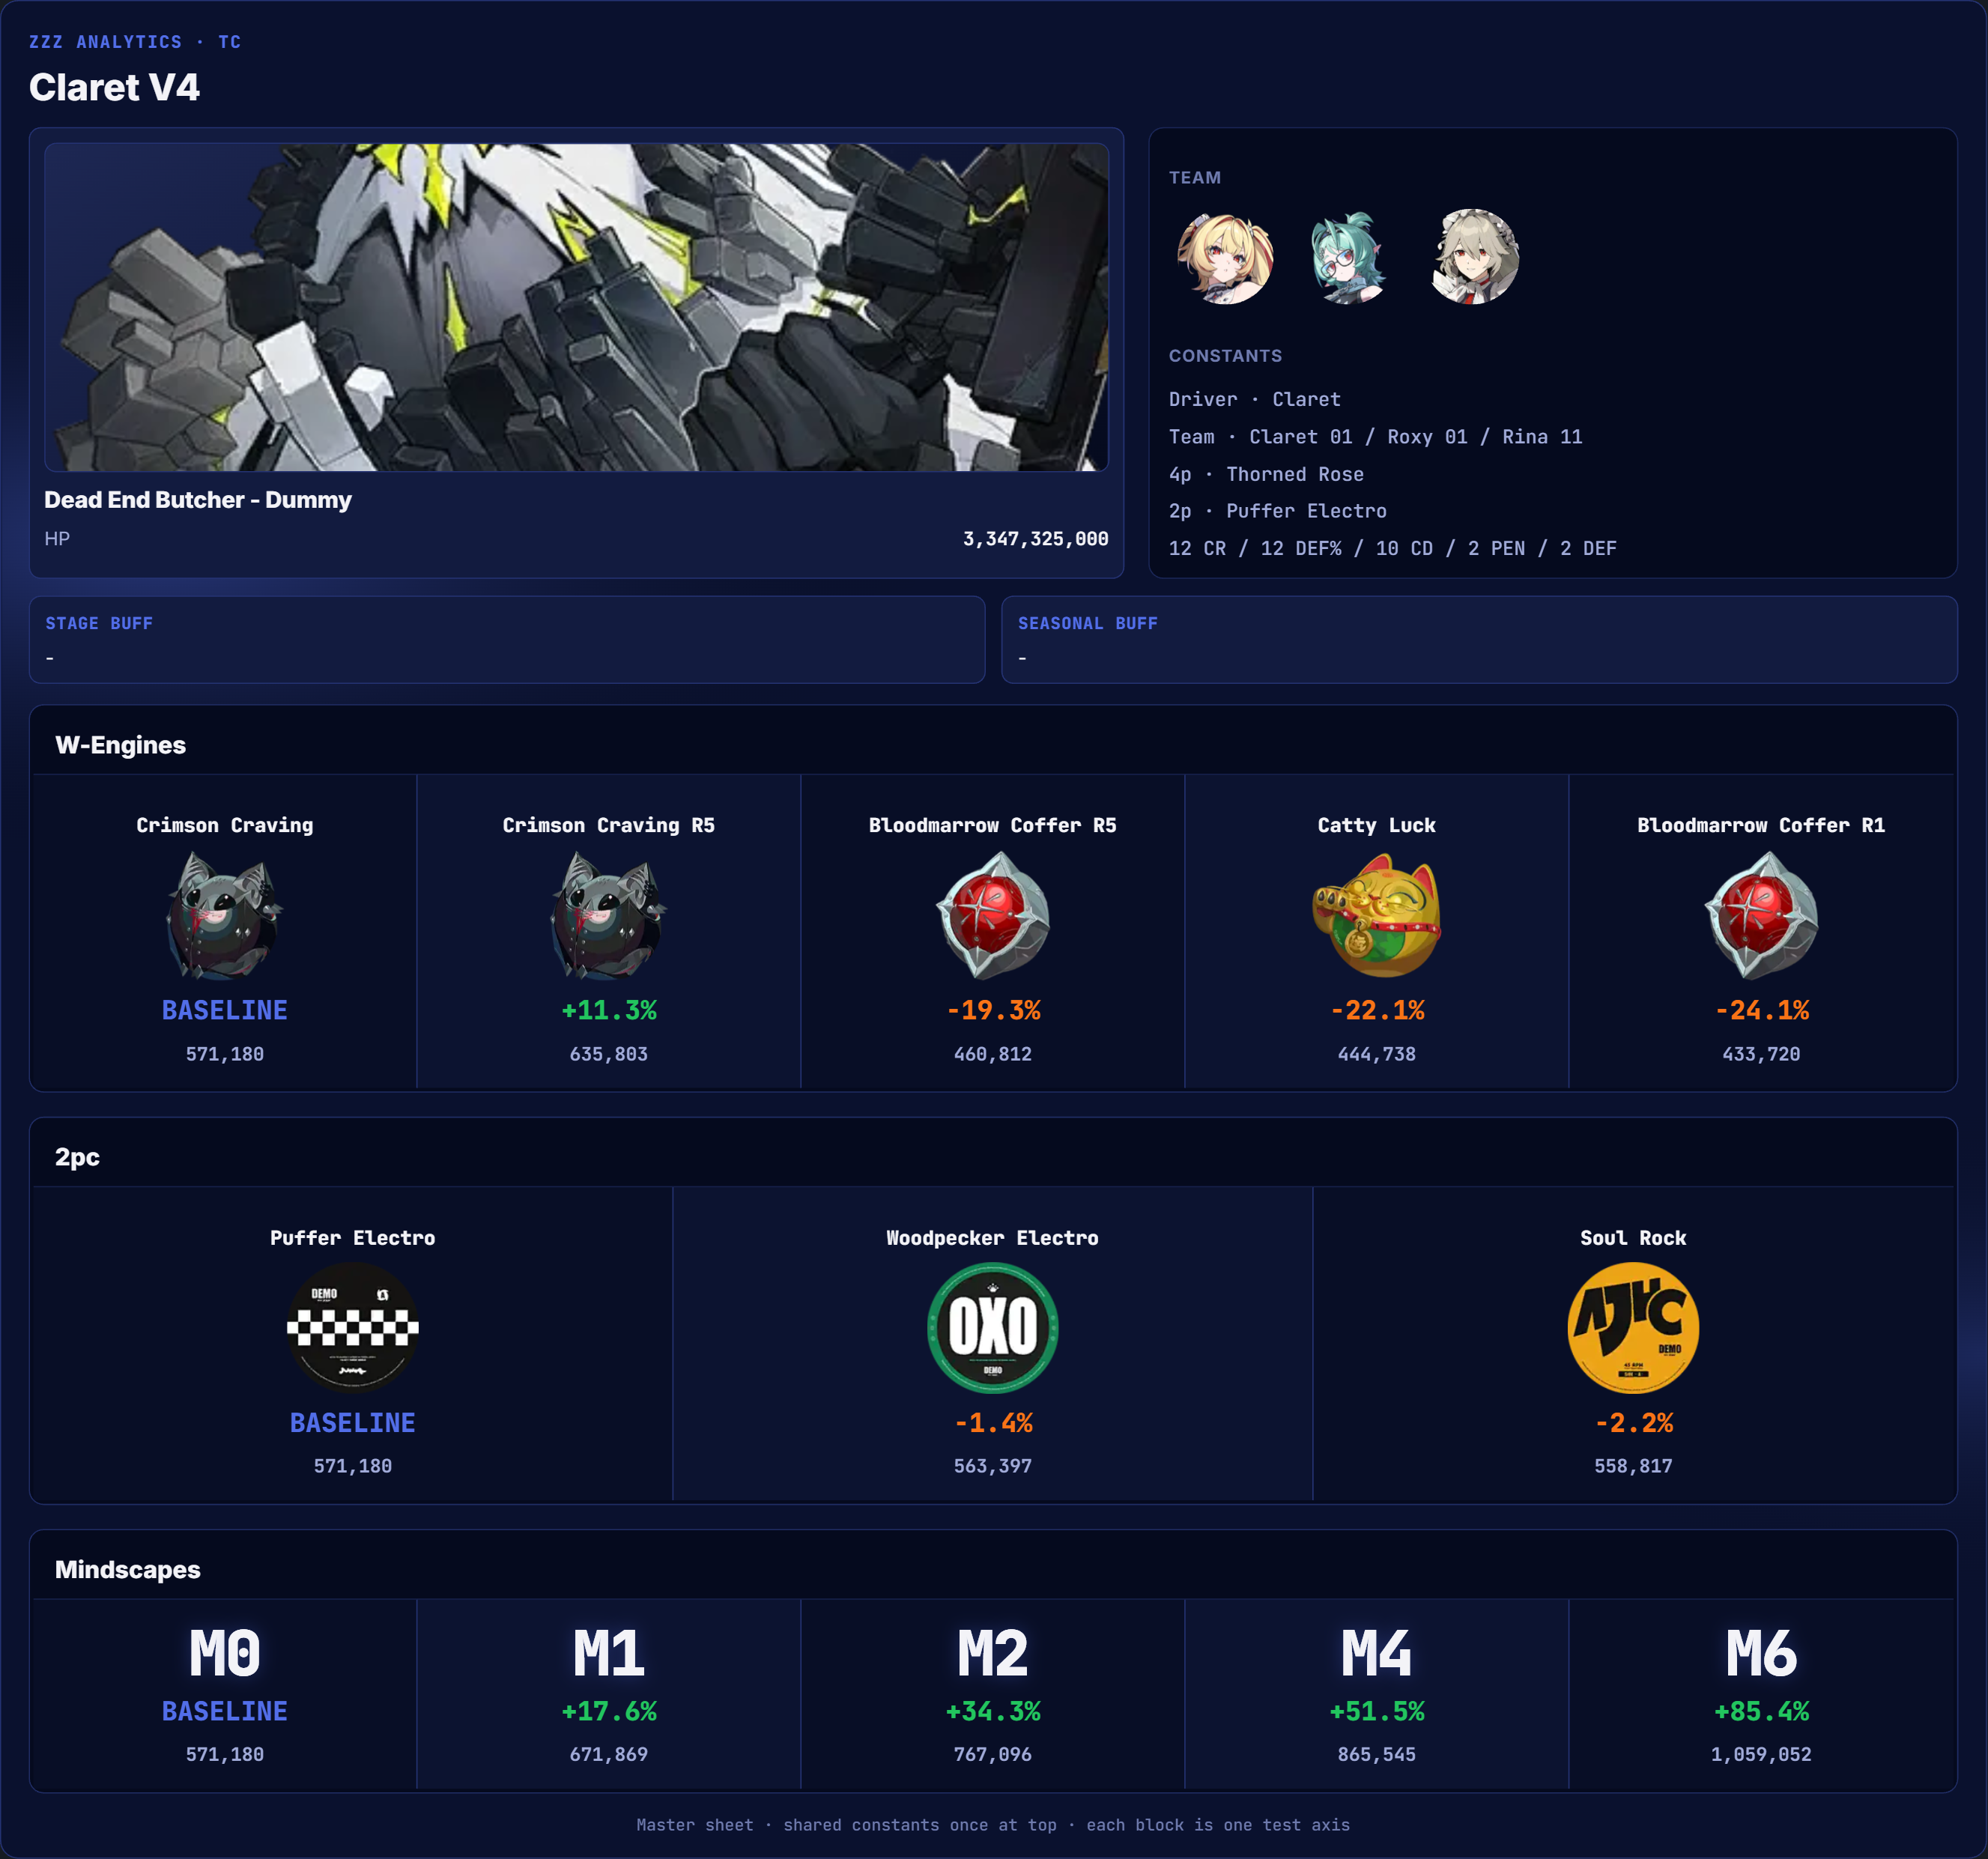Click the "635,803" damage value
The image size is (1988, 1859).
(609, 1054)
